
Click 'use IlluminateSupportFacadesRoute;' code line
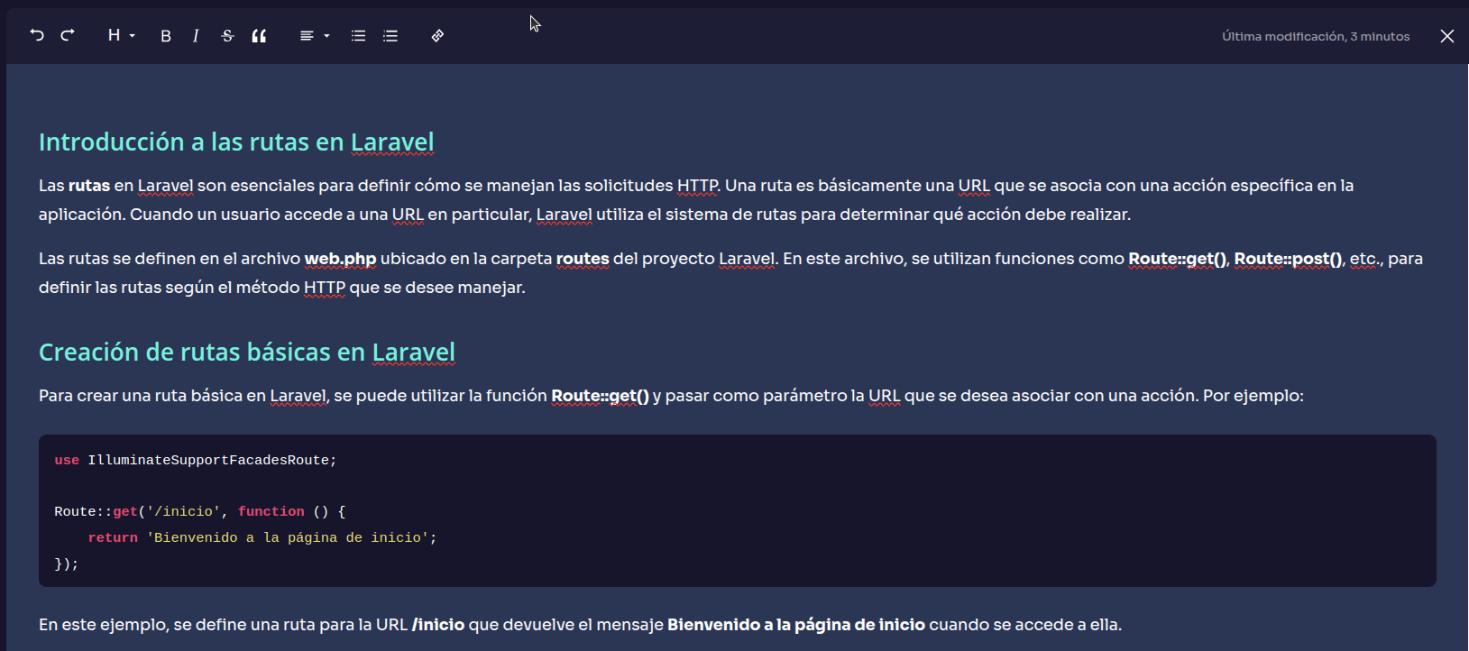196,460
